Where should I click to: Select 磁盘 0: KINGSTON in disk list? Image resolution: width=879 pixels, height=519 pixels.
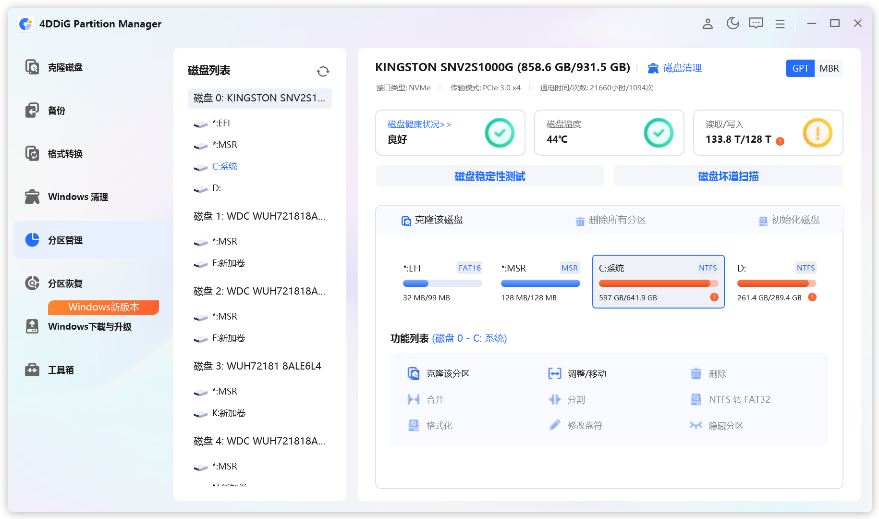[259, 98]
